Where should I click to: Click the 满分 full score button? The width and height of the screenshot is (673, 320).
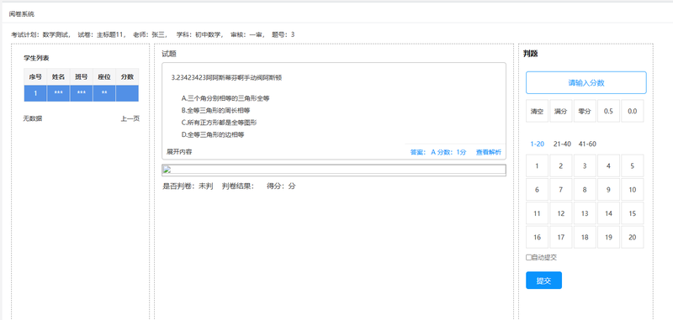pyautogui.click(x=560, y=111)
